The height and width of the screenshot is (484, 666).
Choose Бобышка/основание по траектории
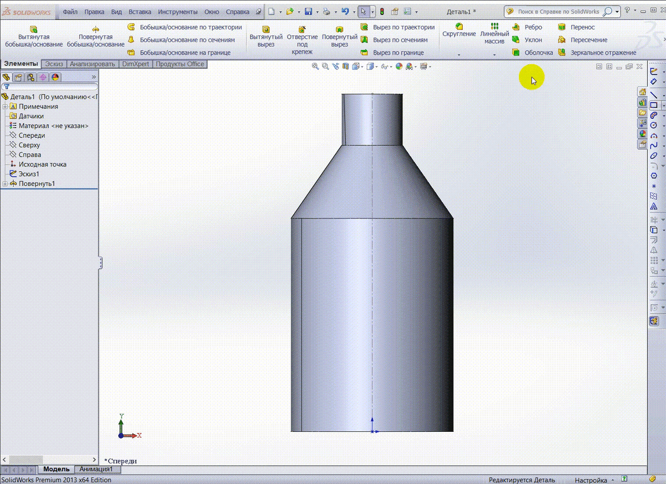pyautogui.click(x=185, y=27)
